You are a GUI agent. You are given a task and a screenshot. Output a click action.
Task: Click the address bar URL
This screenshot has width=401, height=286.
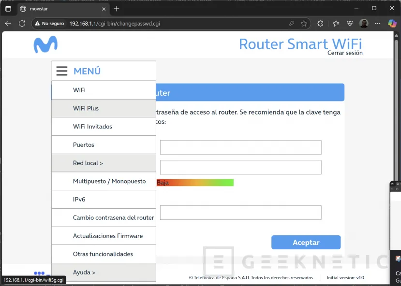pos(115,24)
